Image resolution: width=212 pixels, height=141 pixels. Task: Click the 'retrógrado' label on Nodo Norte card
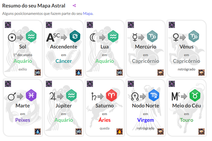click(145, 128)
